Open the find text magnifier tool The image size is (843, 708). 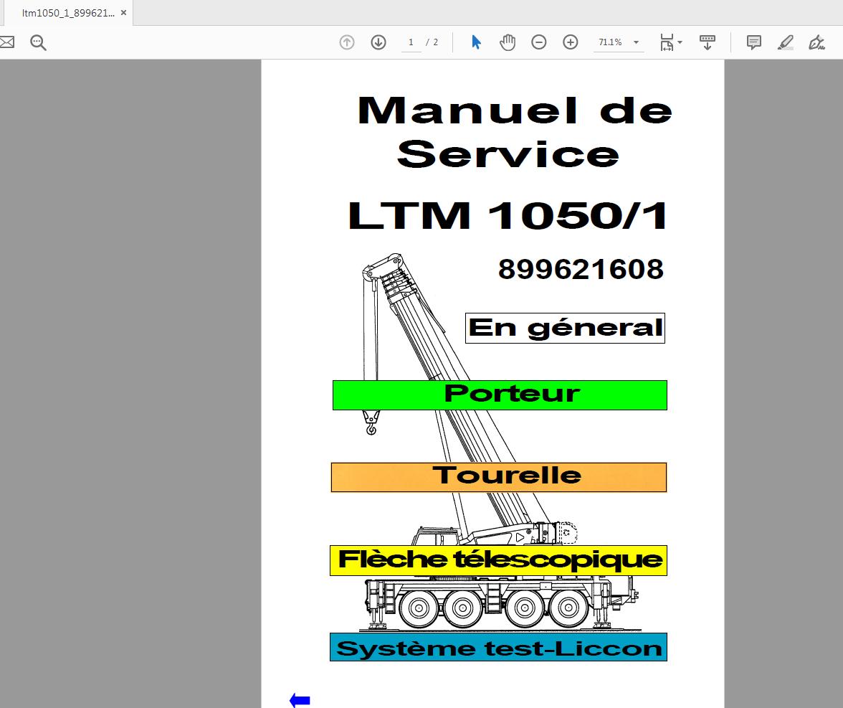(x=38, y=42)
